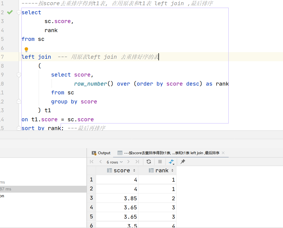The height and width of the screenshot is (228, 283).
Task: Click the fold end marker at line 12
Action: pyautogui.click(x=19, y=102)
